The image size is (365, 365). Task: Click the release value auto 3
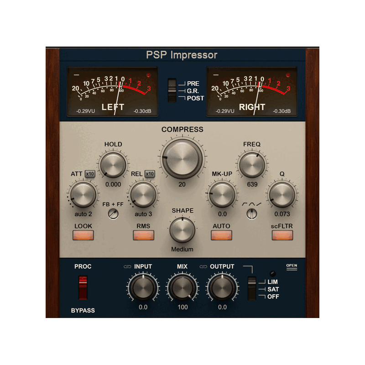tap(143, 214)
